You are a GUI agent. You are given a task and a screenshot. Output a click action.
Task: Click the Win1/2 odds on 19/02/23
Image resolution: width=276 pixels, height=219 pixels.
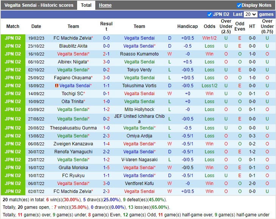point(209,38)
